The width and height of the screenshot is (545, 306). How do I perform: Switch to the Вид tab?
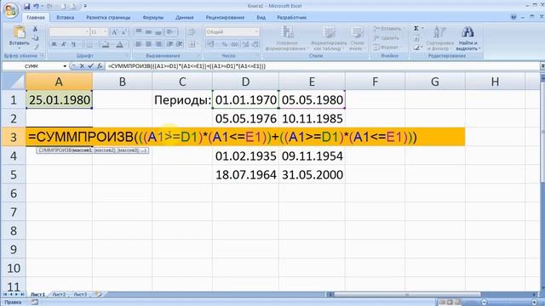tap(261, 17)
